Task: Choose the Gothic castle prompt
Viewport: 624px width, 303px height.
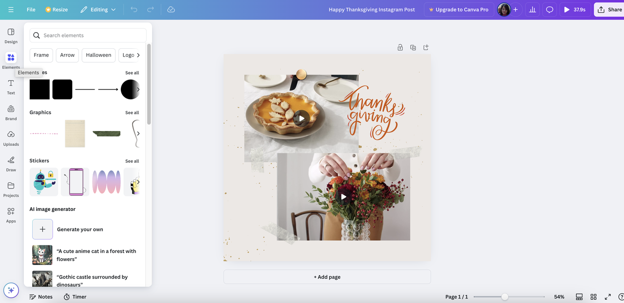Action: [x=85, y=280]
